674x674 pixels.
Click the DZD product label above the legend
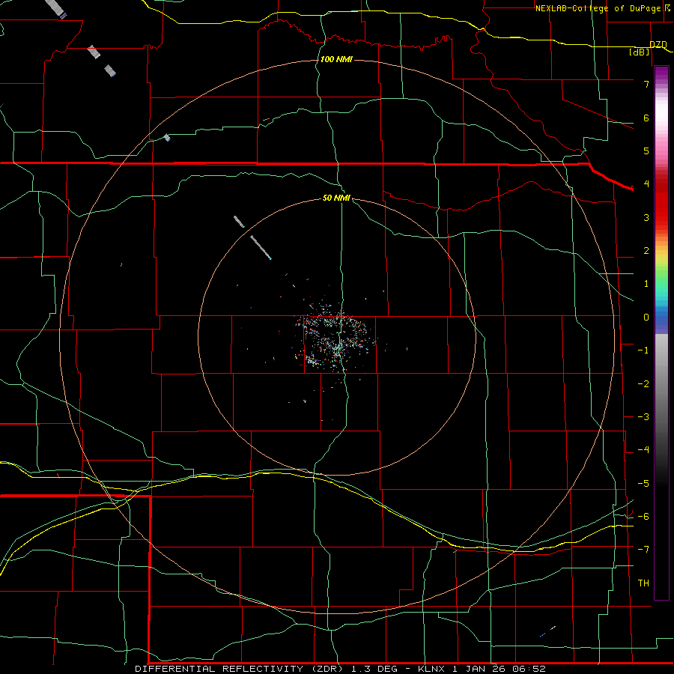(658, 44)
